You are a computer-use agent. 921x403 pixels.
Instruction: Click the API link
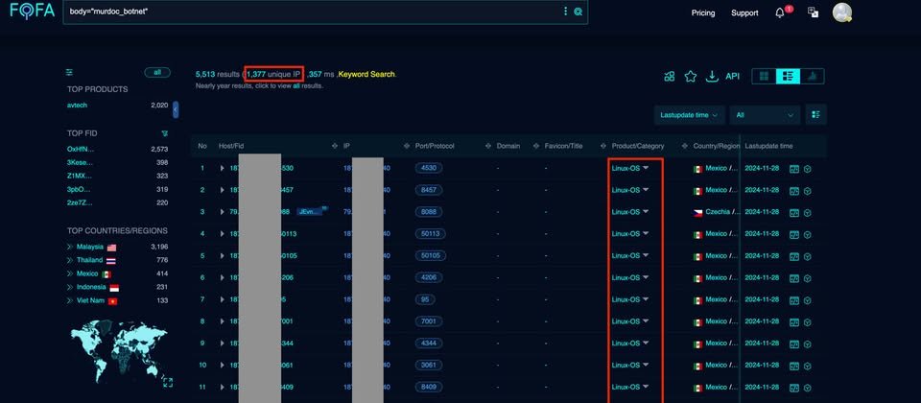732,77
